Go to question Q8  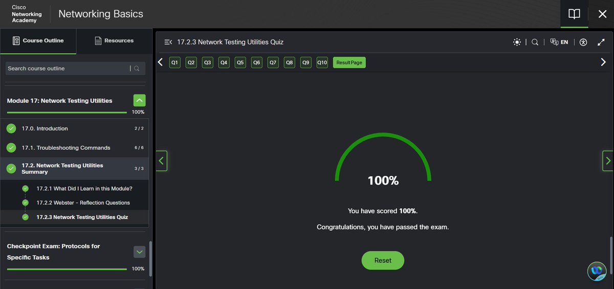[289, 62]
